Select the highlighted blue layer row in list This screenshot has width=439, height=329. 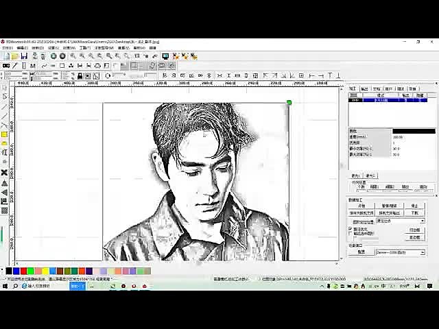388,100
